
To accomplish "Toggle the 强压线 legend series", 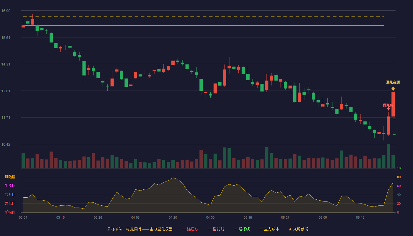I will [x=190, y=229].
